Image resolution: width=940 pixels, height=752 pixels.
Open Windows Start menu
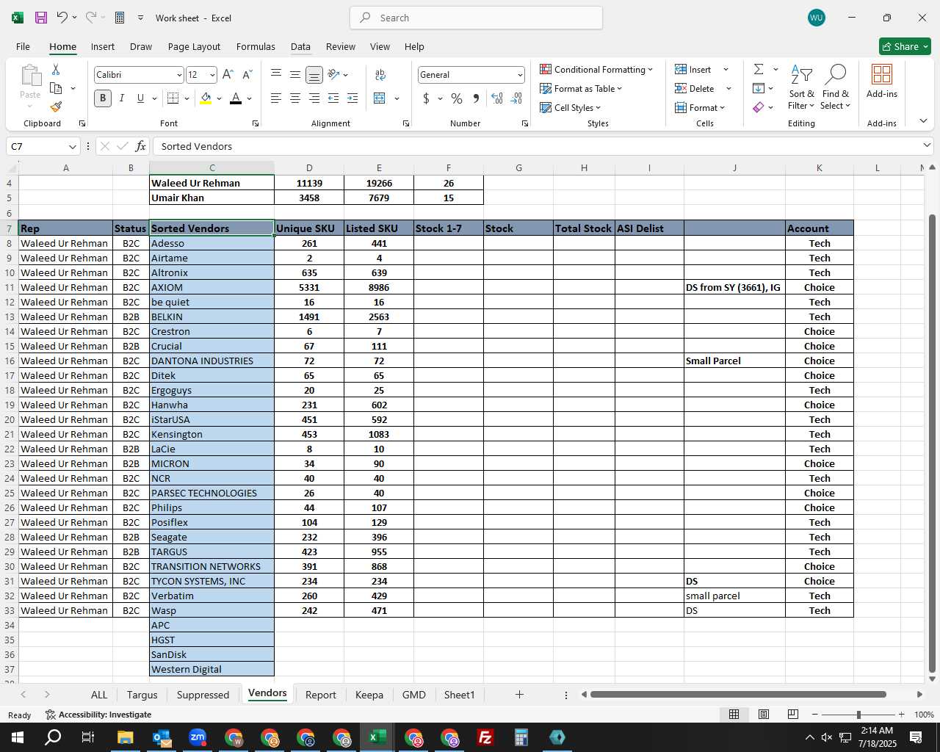pyautogui.click(x=18, y=737)
